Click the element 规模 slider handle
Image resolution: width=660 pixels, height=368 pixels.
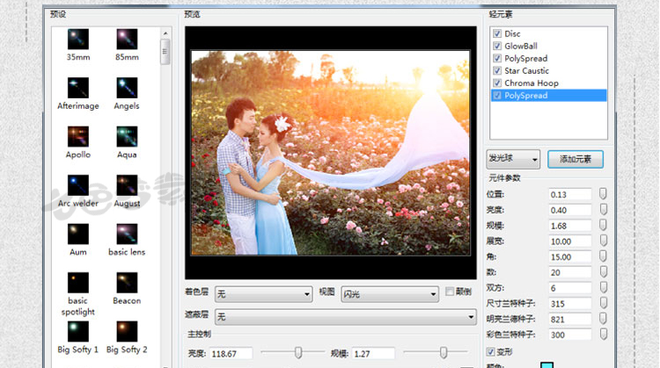[603, 225]
